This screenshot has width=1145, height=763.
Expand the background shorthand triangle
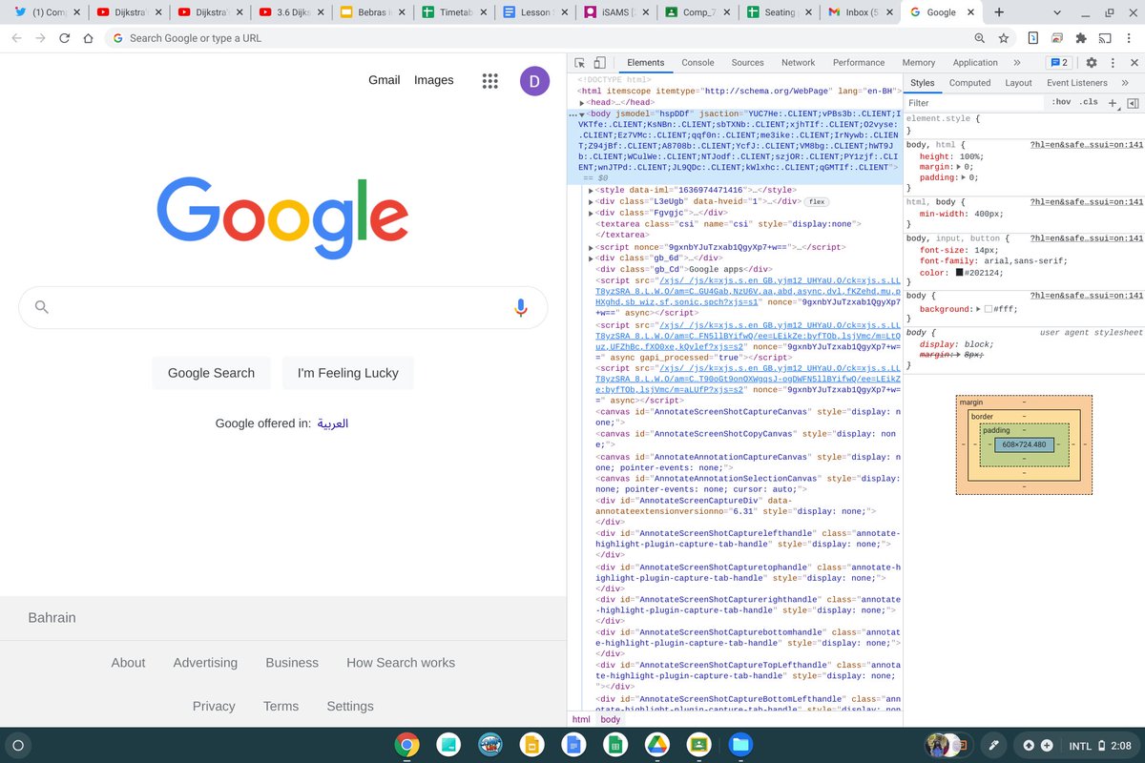click(x=978, y=309)
